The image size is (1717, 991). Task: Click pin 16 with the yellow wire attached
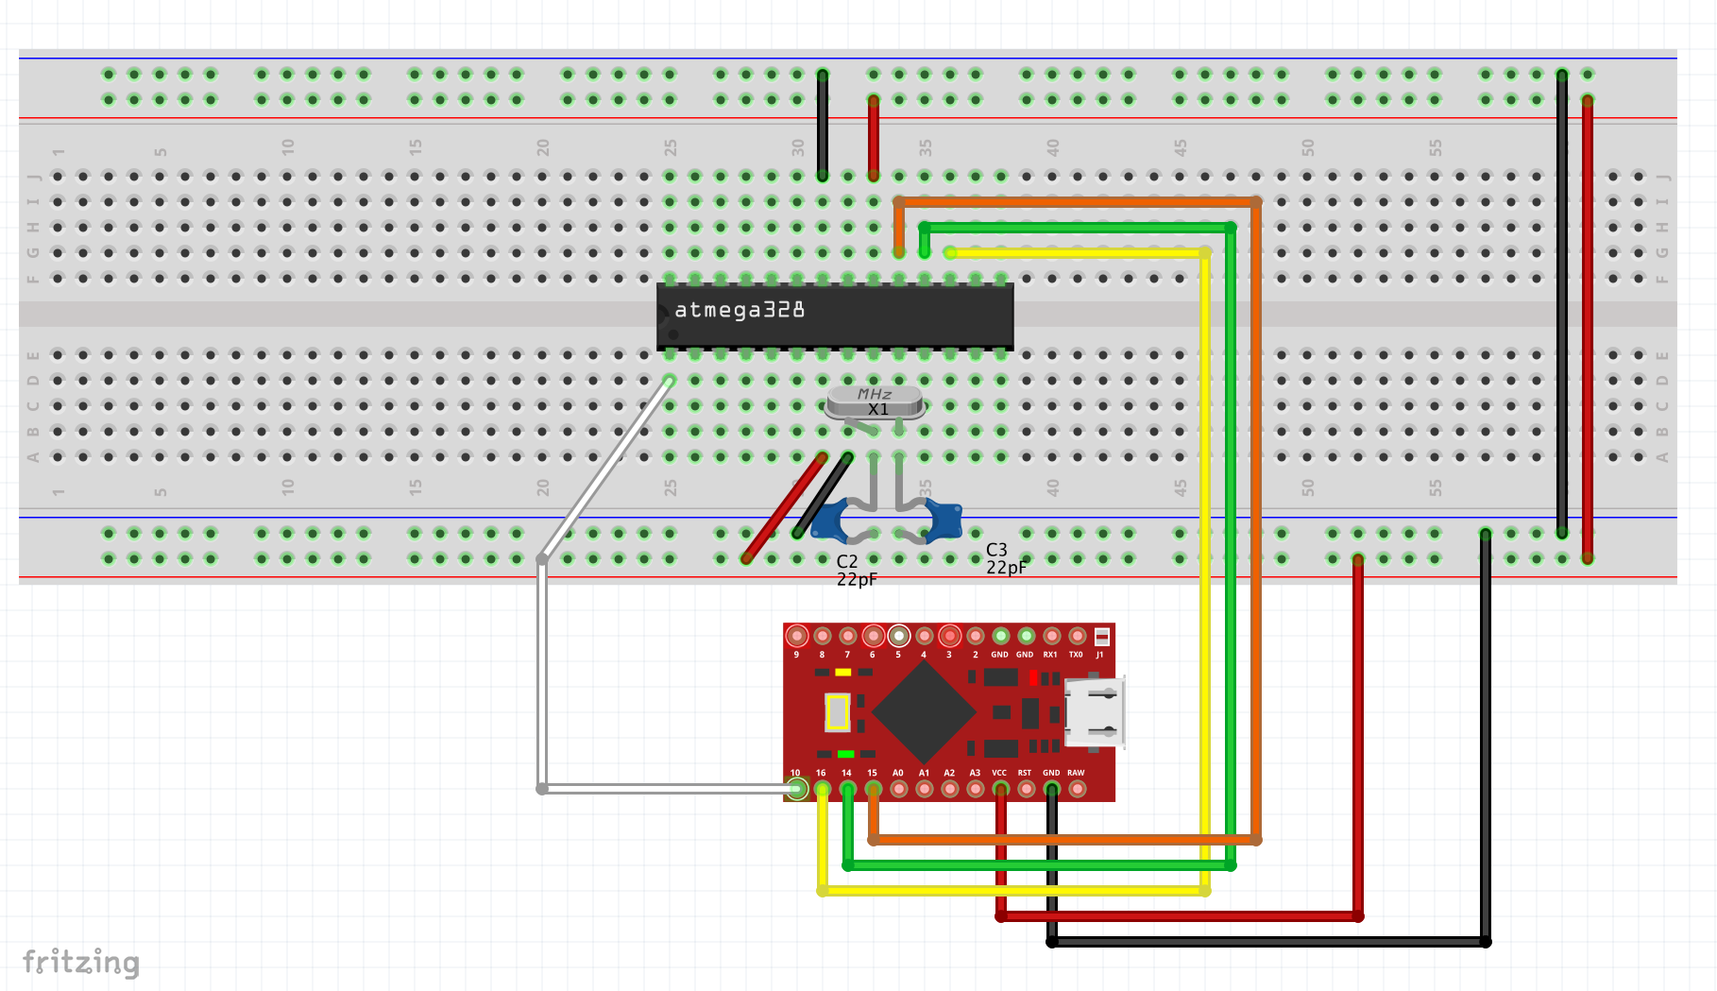pyautogui.click(x=823, y=789)
